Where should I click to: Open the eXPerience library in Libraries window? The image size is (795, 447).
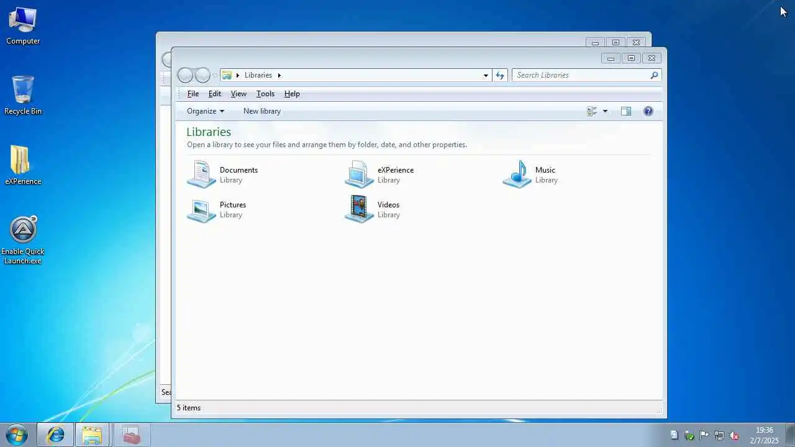pyautogui.click(x=379, y=174)
